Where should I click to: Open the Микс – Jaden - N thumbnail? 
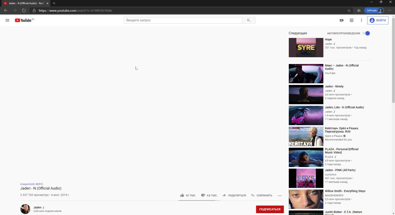pyautogui.click(x=306, y=74)
